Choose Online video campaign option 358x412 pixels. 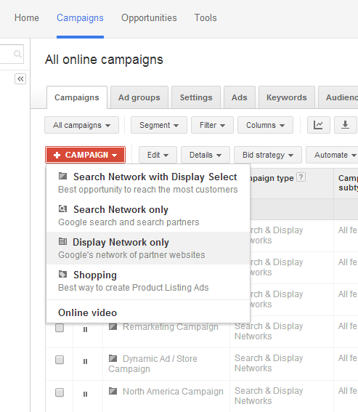148,312
